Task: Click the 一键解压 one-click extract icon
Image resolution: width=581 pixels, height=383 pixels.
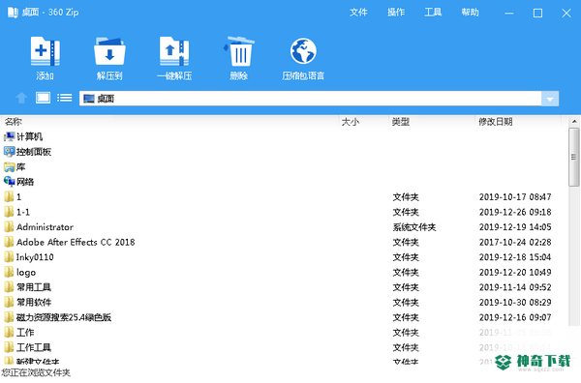Action: pos(174,51)
